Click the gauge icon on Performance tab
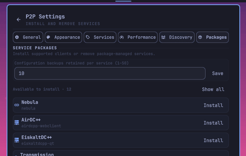This screenshot has width=246, height=156. point(122,37)
